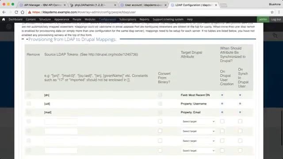Open a new browser tab

click(x=224, y=5)
